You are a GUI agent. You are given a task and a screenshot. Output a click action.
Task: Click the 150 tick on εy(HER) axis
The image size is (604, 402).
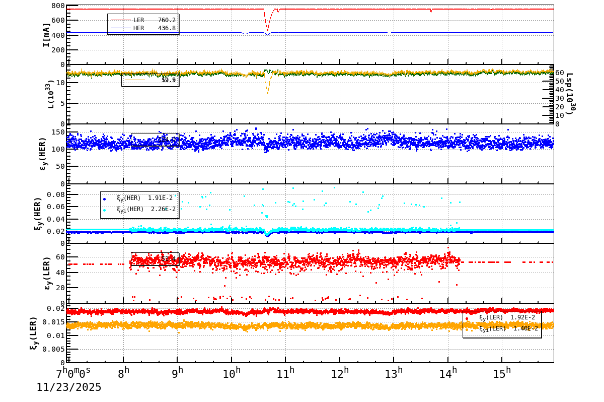point(58,132)
